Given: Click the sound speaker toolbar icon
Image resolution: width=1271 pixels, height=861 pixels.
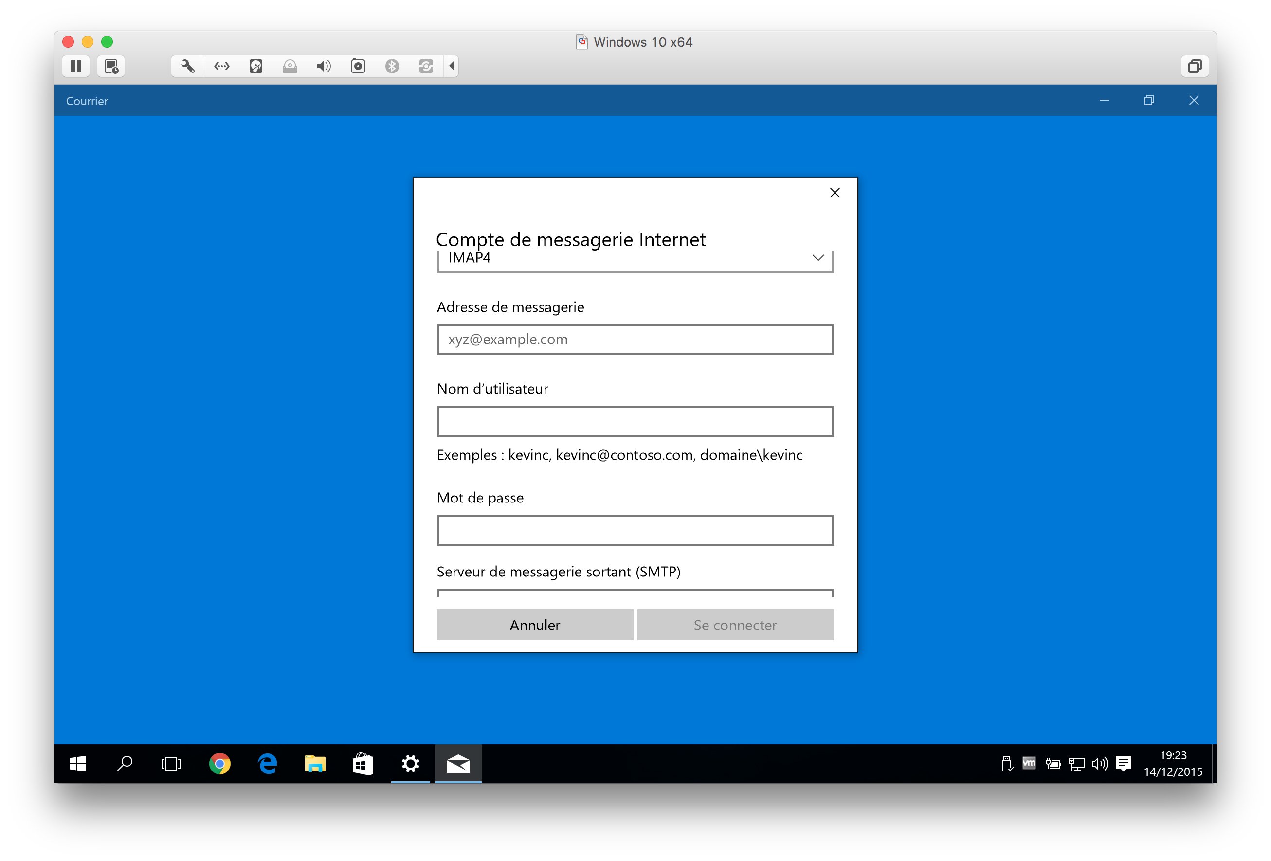Looking at the screenshot, I should pyautogui.click(x=324, y=66).
